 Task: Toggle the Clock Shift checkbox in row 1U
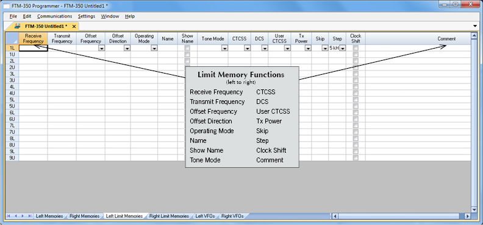coord(356,54)
